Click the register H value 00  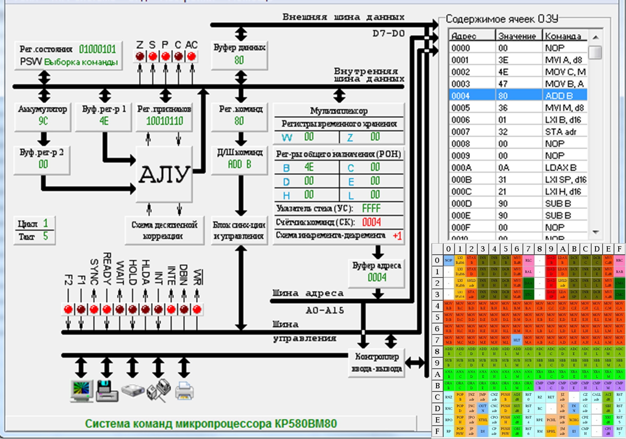pos(309,195)
